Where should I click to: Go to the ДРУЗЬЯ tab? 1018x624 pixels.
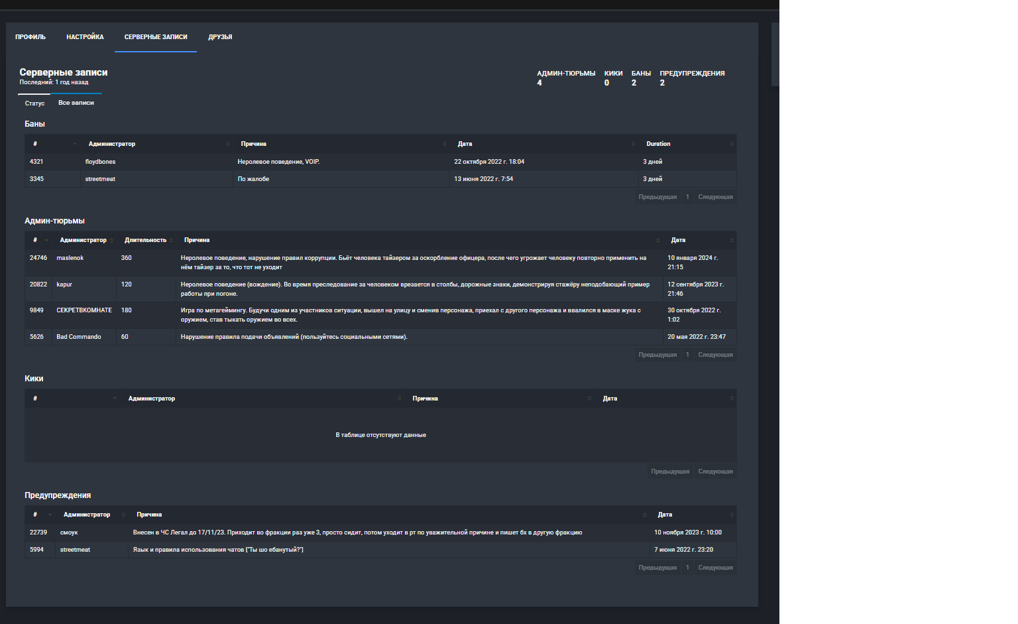[220, 37]
